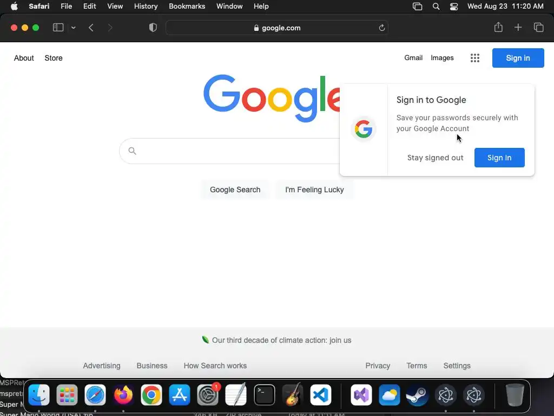Click the Google G logo in popup
The width and height of the screenshot is (554, 416).
pyautogui.click(x=364, y=129)
